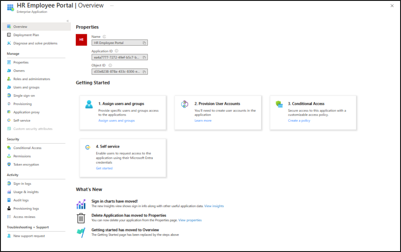The height and width of the screenshot is (252, 401).
Task: Click the Self service card icon
Action: click(x=88, y=147)
